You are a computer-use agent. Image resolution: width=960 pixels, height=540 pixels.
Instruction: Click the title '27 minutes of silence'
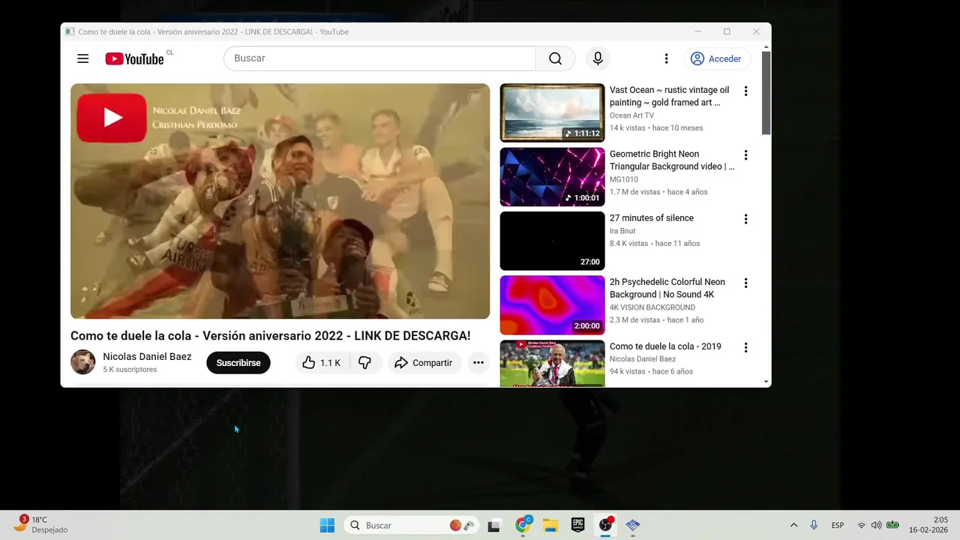pyautogui.click(x=652, y=218)
